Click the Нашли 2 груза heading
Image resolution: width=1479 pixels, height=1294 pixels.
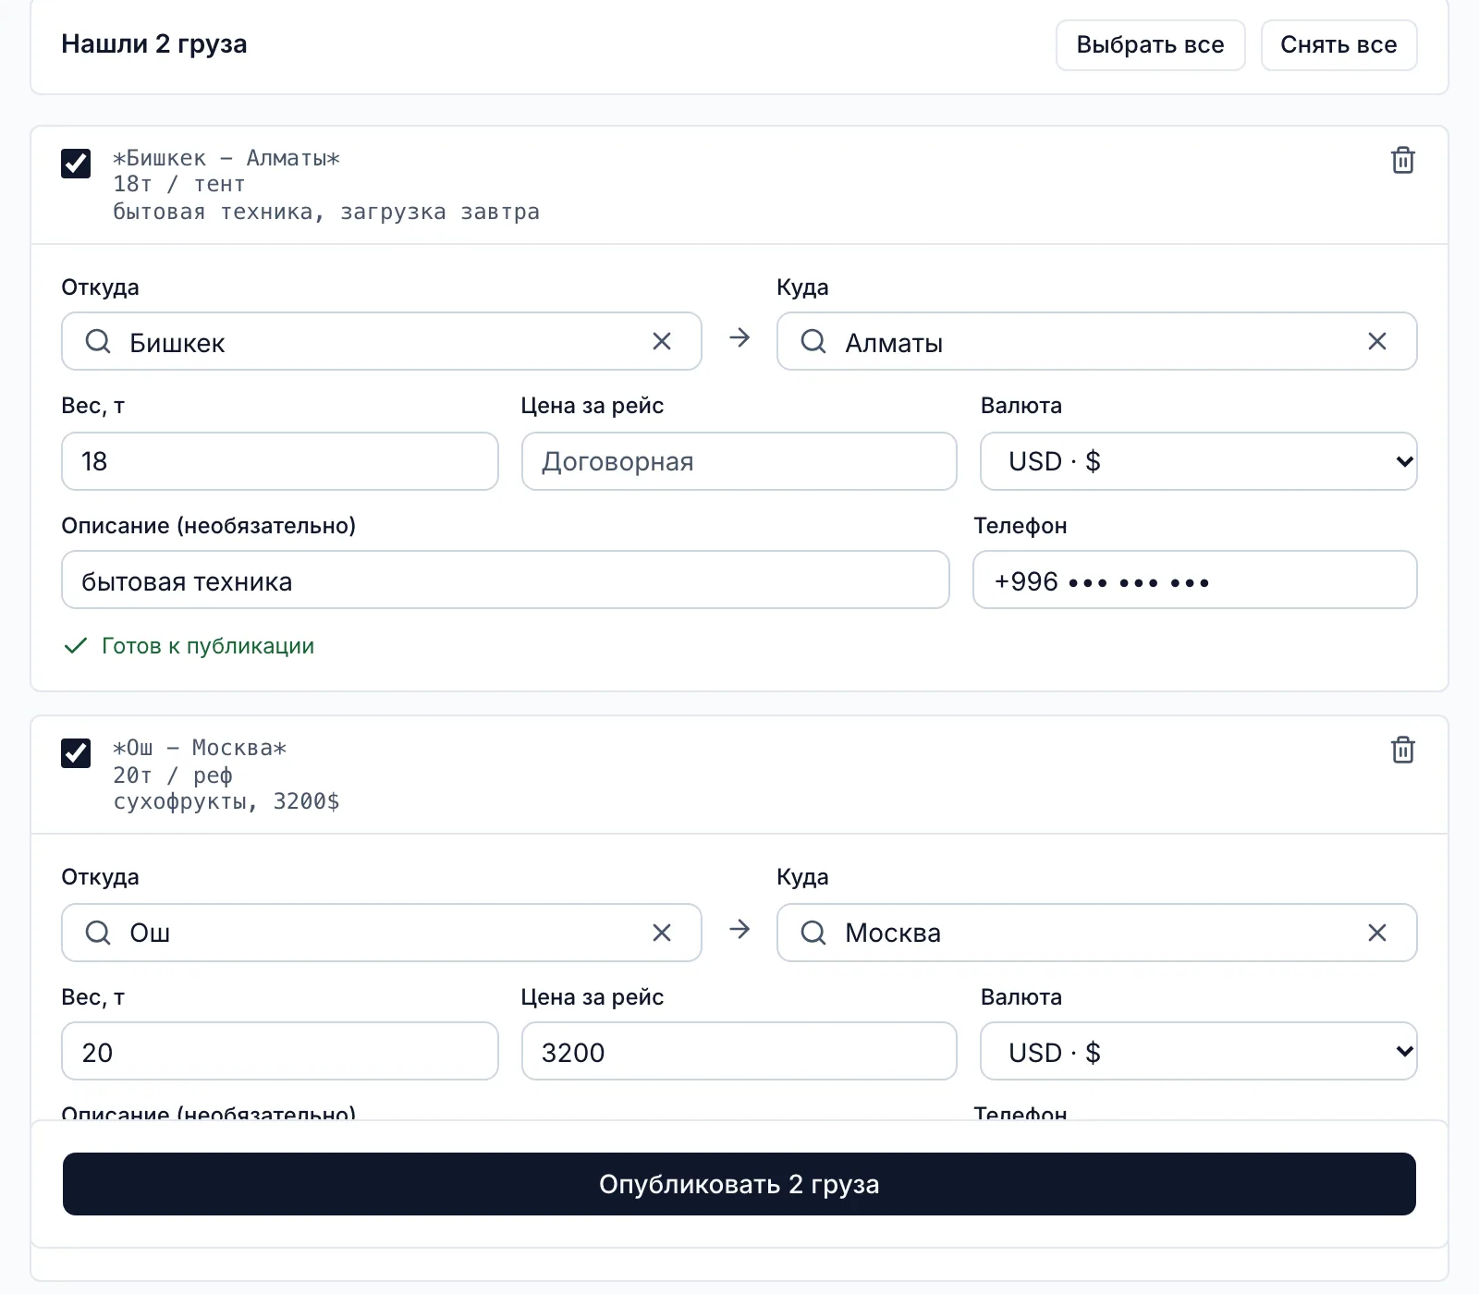tap(154, 44)
